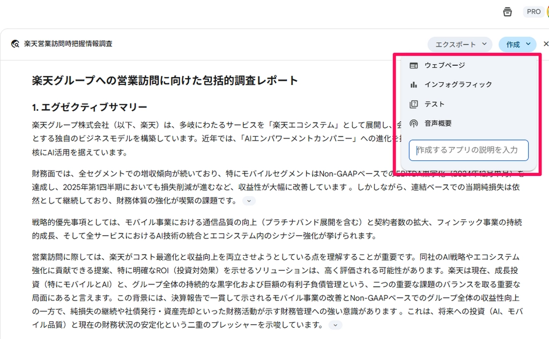Expand sources chevron after 喫緊の課題です
The image size is (549, 339).
[249, 201]
